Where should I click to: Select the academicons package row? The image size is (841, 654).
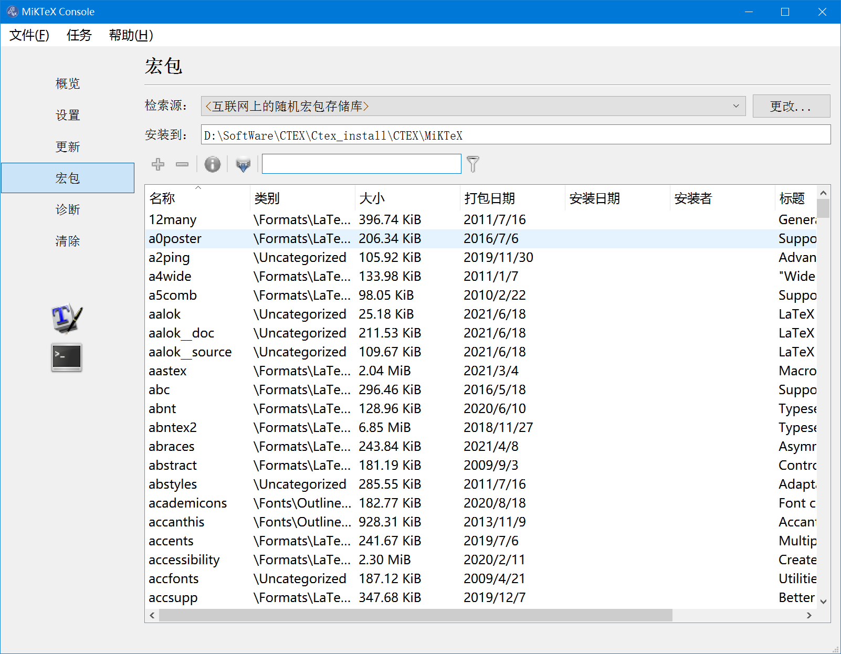click(x=481, y=503)
